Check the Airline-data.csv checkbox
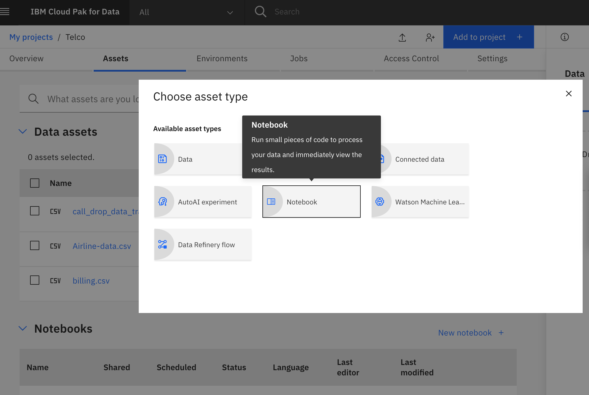 tap(35, 246)
